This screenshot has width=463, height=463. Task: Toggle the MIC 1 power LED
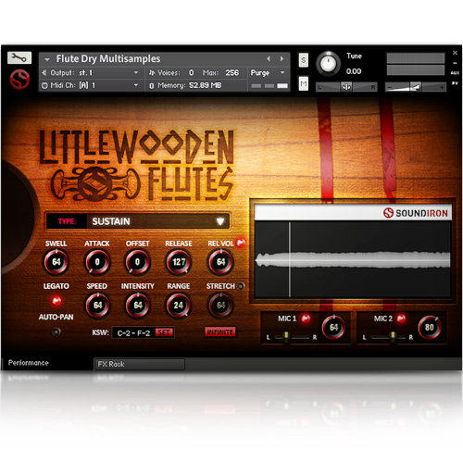[x=306, y=319]
